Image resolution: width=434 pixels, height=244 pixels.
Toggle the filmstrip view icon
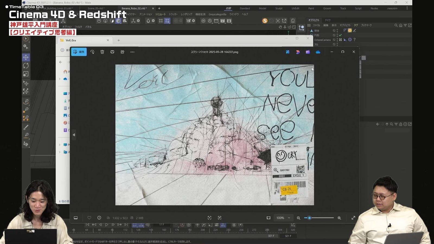tap(76, 218)
